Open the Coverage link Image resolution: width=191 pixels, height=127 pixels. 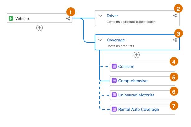point(116,40)
